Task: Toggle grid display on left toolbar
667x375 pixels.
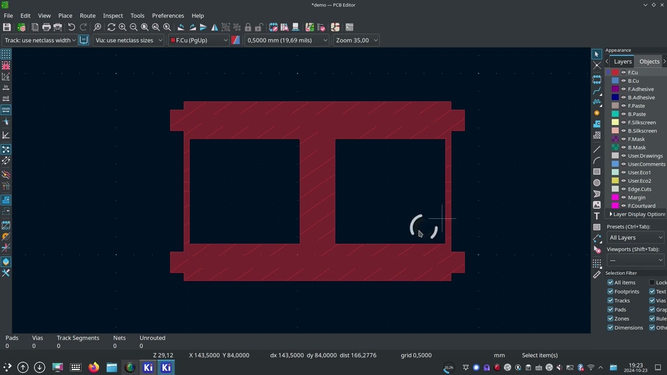Action: [6, 54]
